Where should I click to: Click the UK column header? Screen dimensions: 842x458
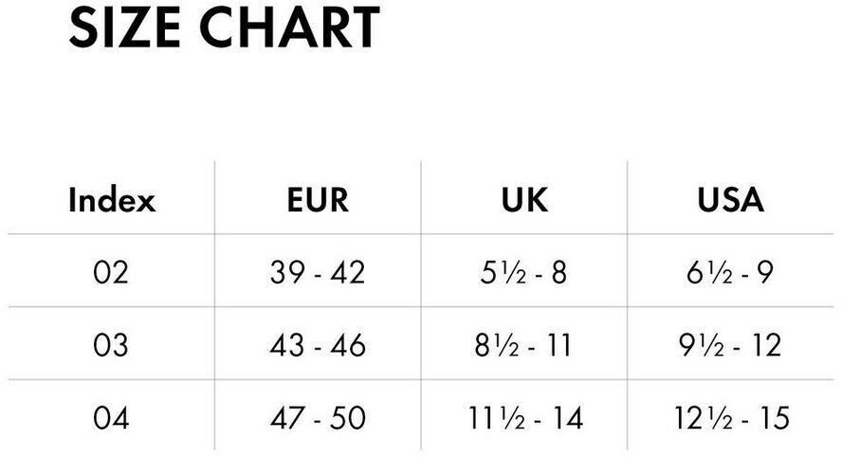(x=524, y=200)
